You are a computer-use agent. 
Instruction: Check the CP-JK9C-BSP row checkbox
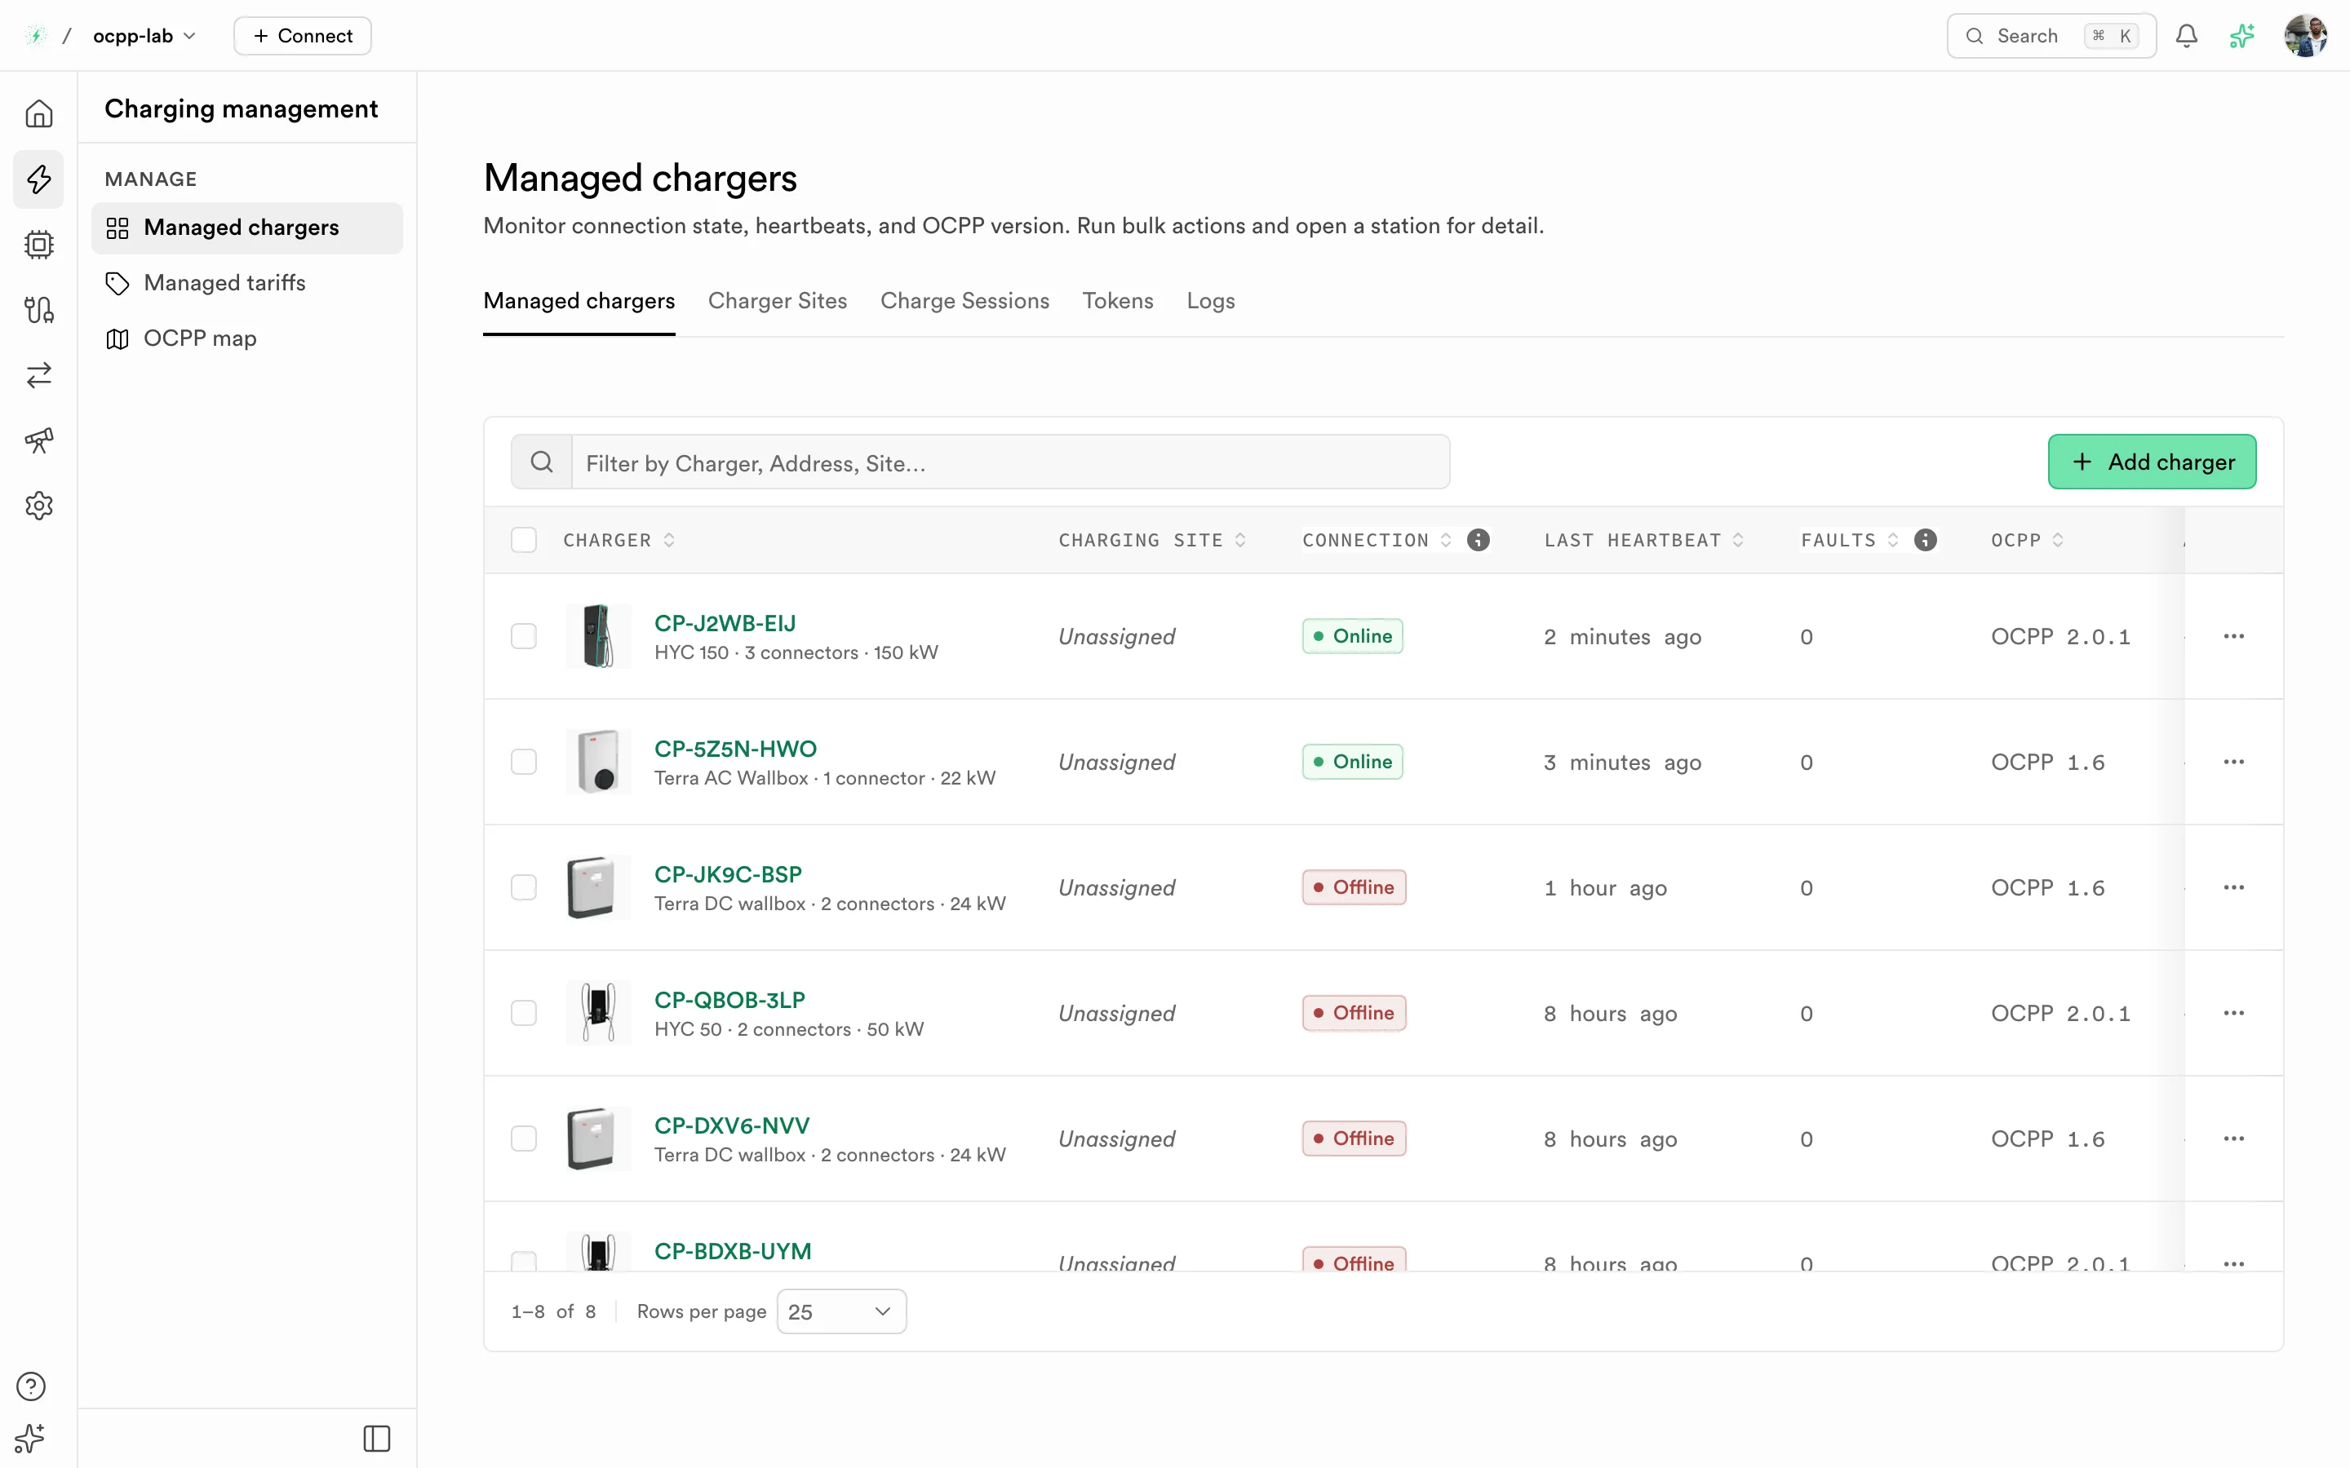coord(523,887)
